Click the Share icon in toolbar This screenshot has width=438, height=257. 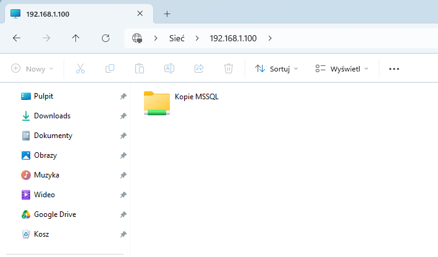199,69
